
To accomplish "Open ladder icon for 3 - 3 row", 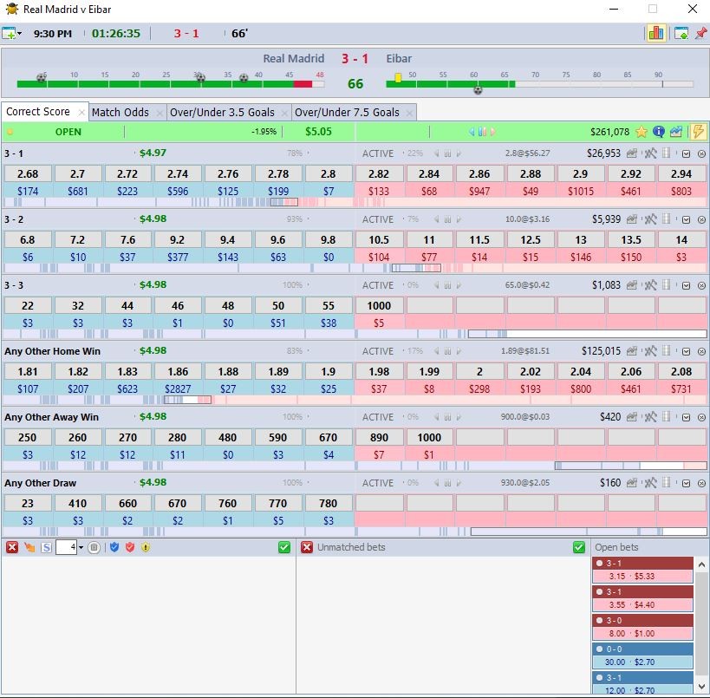I will point(666,285).
